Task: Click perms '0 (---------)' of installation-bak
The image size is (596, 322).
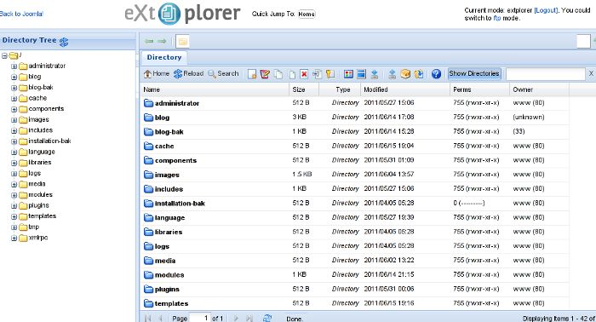Action: coord(468,204)
